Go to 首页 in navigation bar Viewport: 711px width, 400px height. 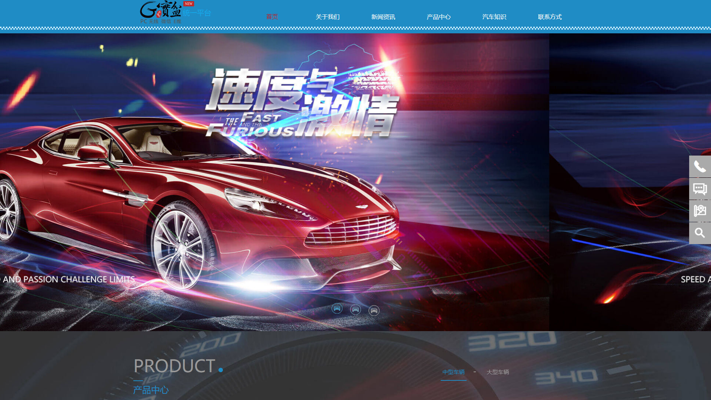272,17
